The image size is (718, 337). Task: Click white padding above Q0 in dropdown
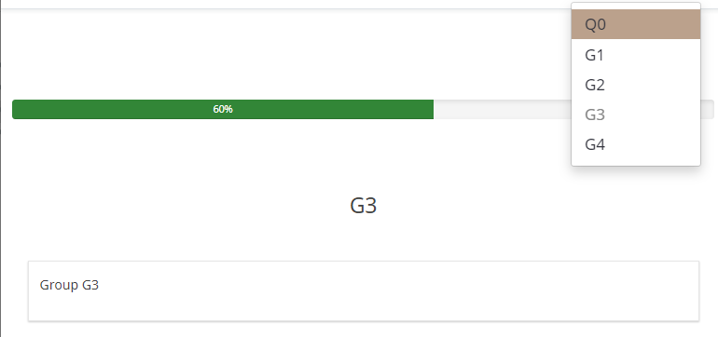pyautogui.click(x=636, y=6)
